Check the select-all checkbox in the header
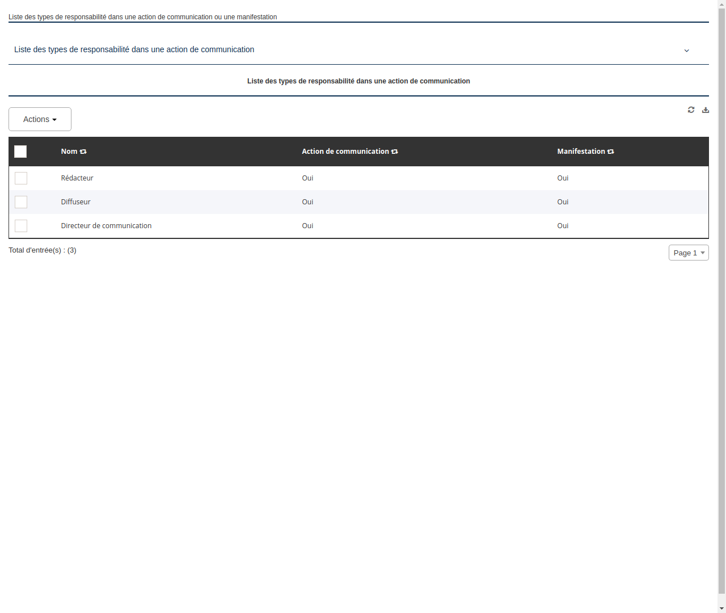Image resolution: width=726 pixels, height=613 pixels. pyautogui.click(x=20, y=152)
